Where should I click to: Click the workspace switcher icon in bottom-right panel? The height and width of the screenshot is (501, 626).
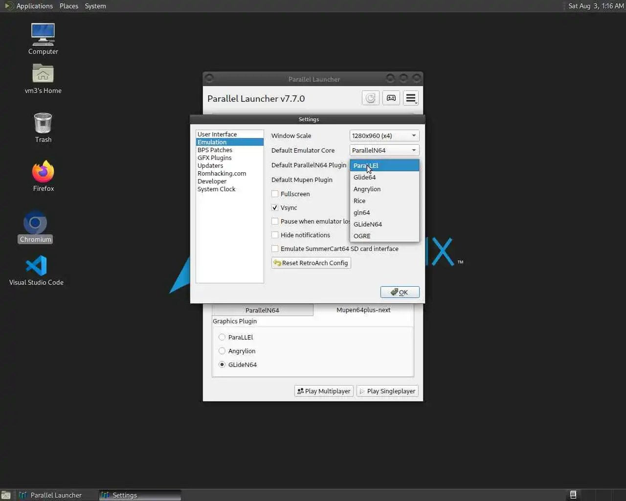pyautogui.click(x=573, y=495)
